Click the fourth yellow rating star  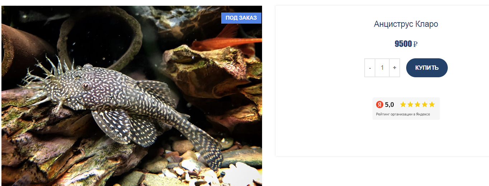[x=425, y=104]
